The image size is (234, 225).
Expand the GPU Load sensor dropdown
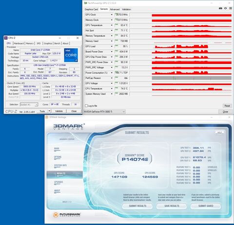coord(112,46)
